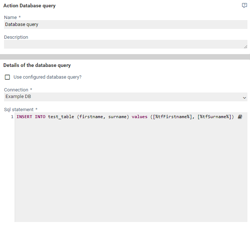Click inside the empty Description text area
The height and width of the screenshot is (226, 250).
tap(125, 44)
